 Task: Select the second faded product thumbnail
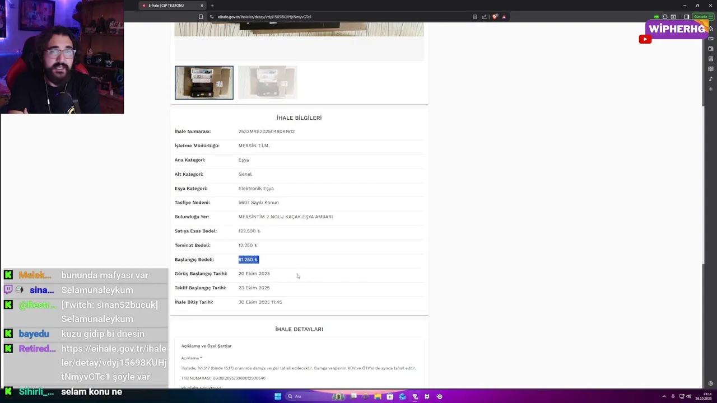(x=267, y=82)
